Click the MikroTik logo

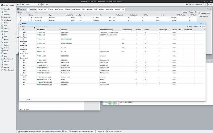tap(8, 5)
